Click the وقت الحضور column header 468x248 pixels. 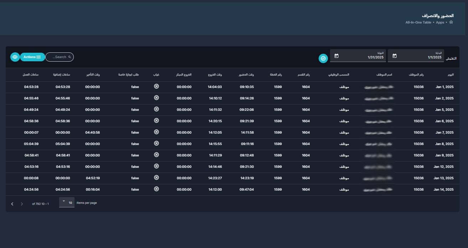coord(247,75)
